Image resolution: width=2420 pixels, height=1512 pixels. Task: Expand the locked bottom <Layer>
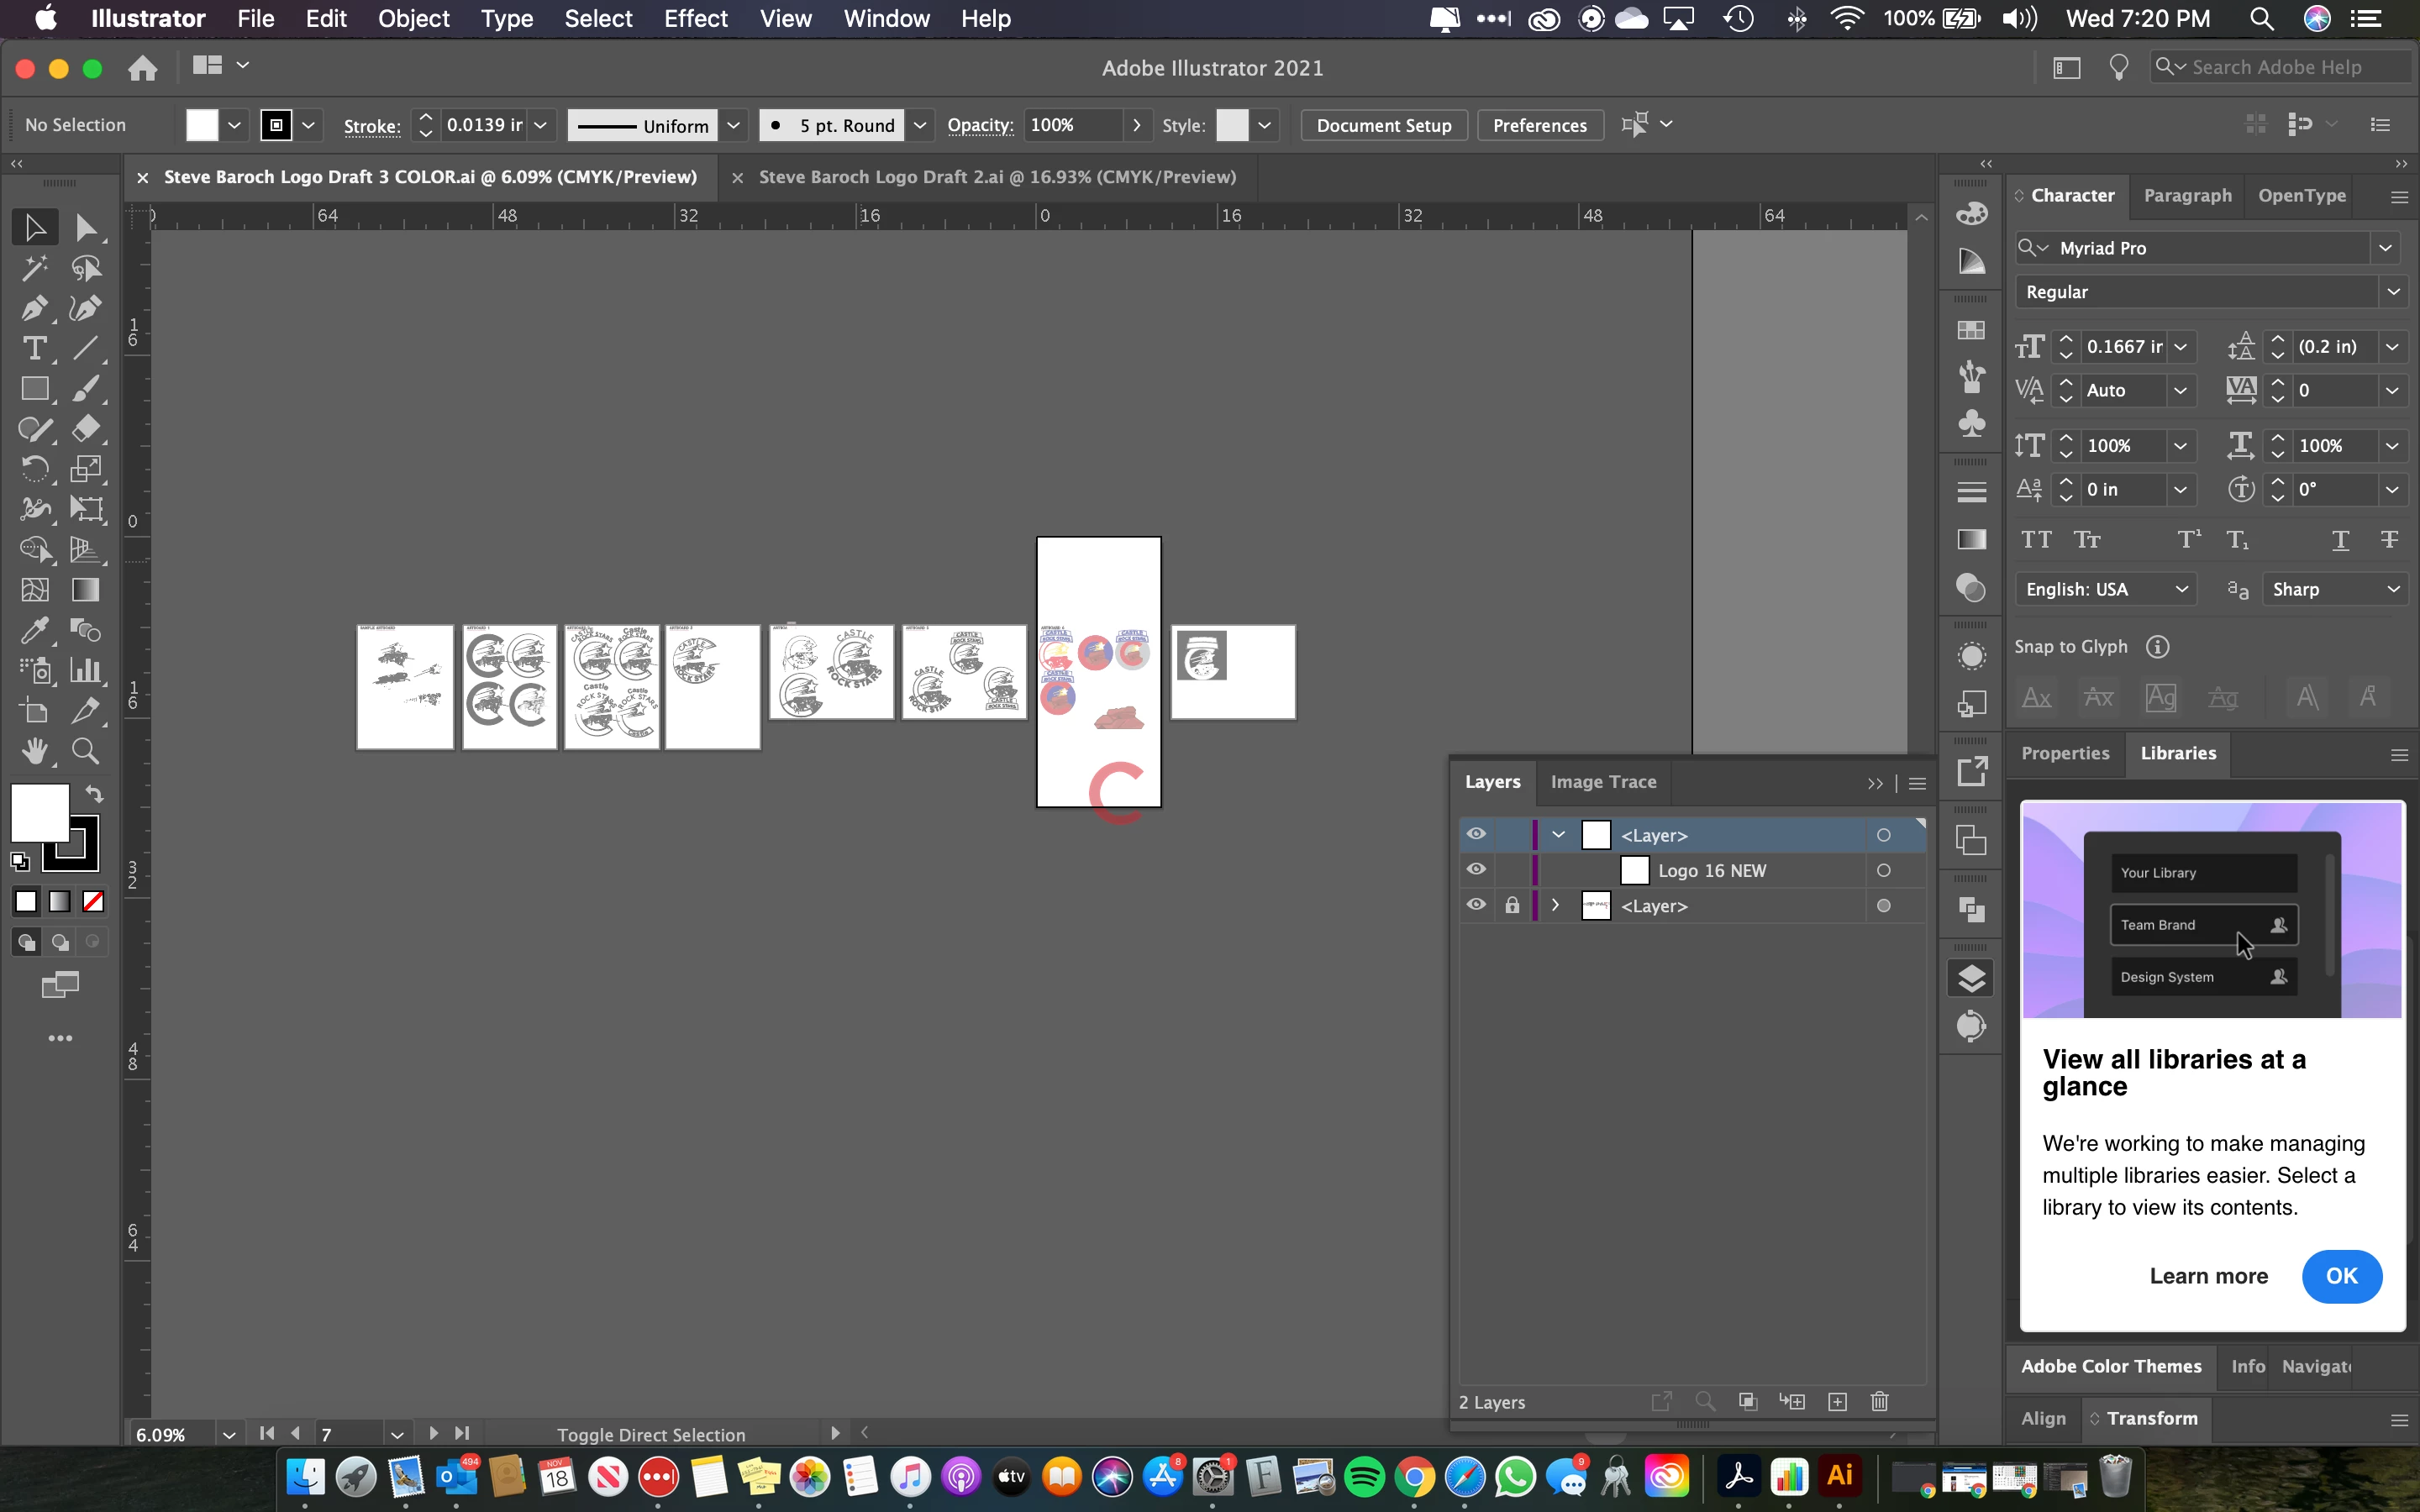(1555, 905)
